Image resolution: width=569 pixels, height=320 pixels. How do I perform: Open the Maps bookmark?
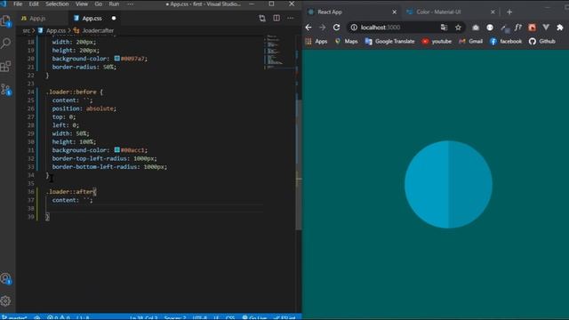(x=346, y=42)
